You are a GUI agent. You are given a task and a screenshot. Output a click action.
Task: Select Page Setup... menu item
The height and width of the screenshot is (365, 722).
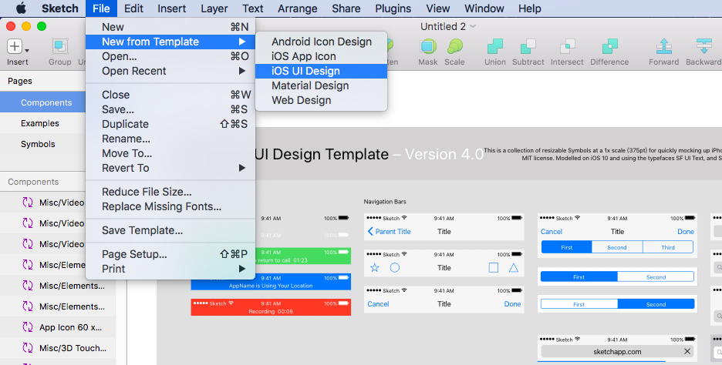point(170,254)
